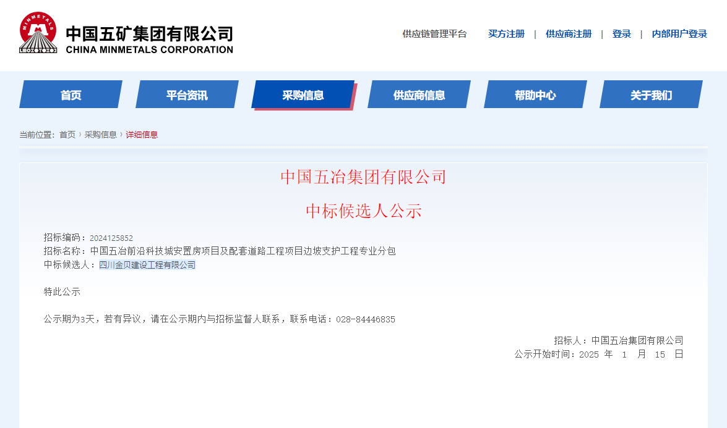Click the 公示开始时间 date line

(599, 355)
